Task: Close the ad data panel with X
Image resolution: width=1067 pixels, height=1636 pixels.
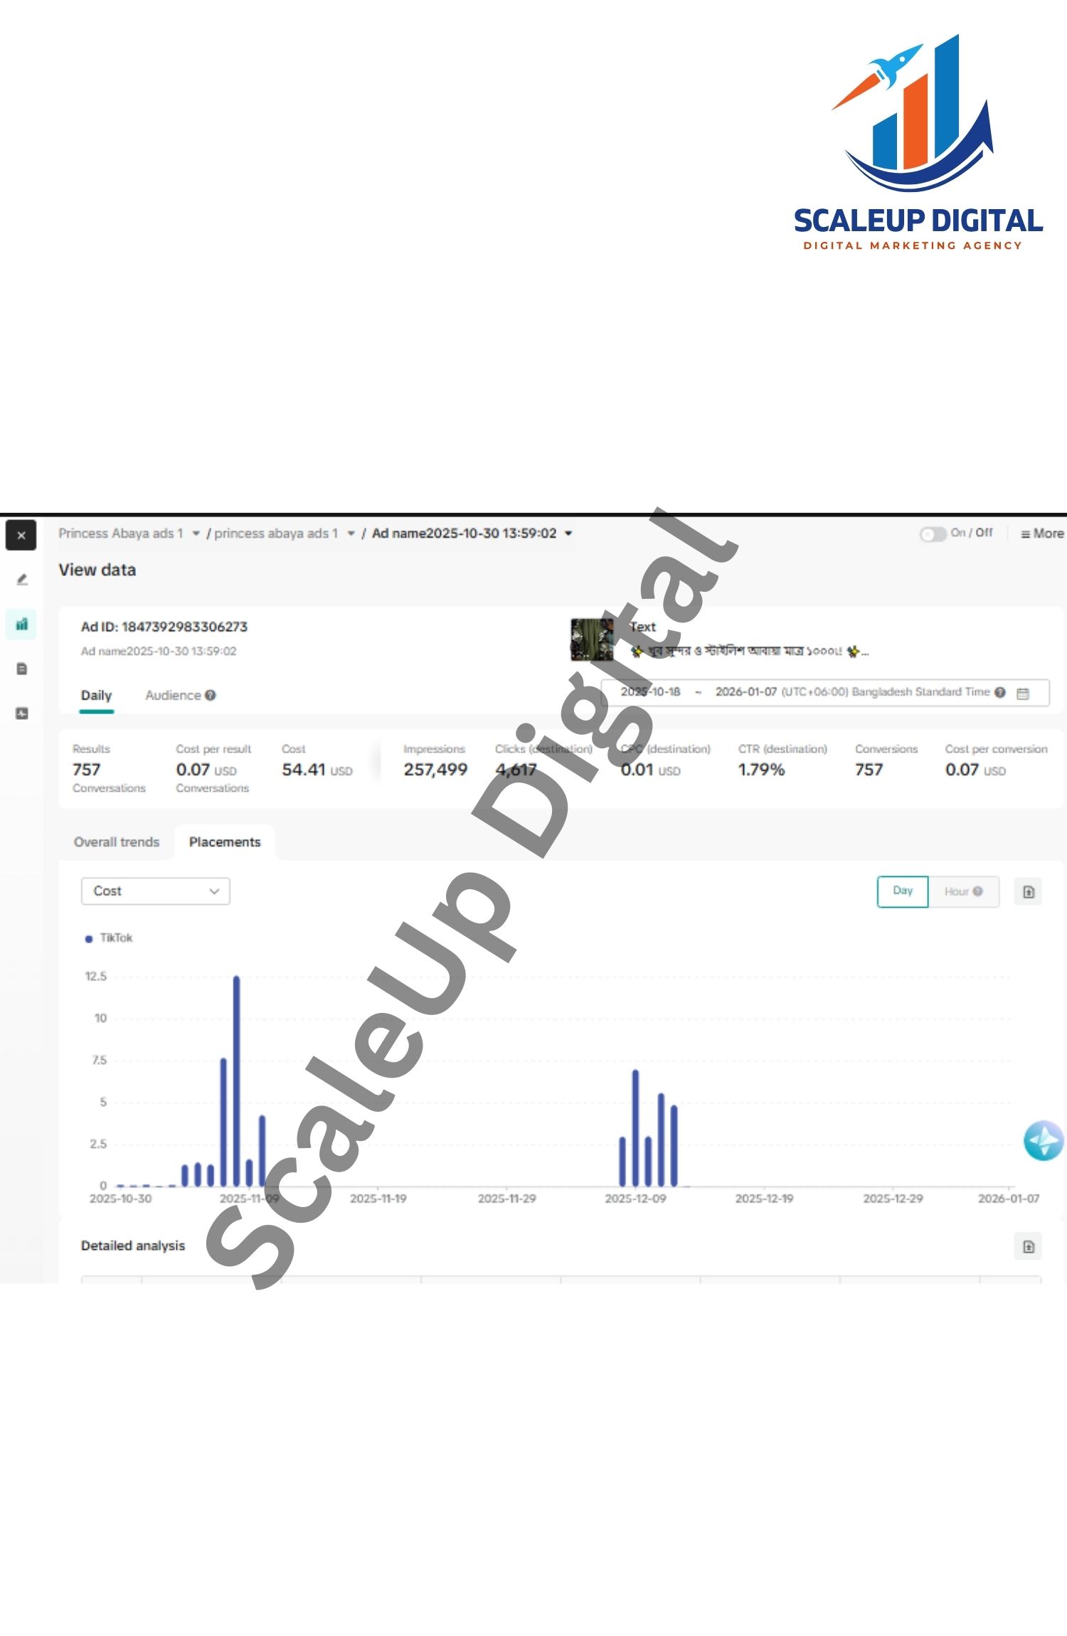Action: pyautogui.click(x=21, y=536)
